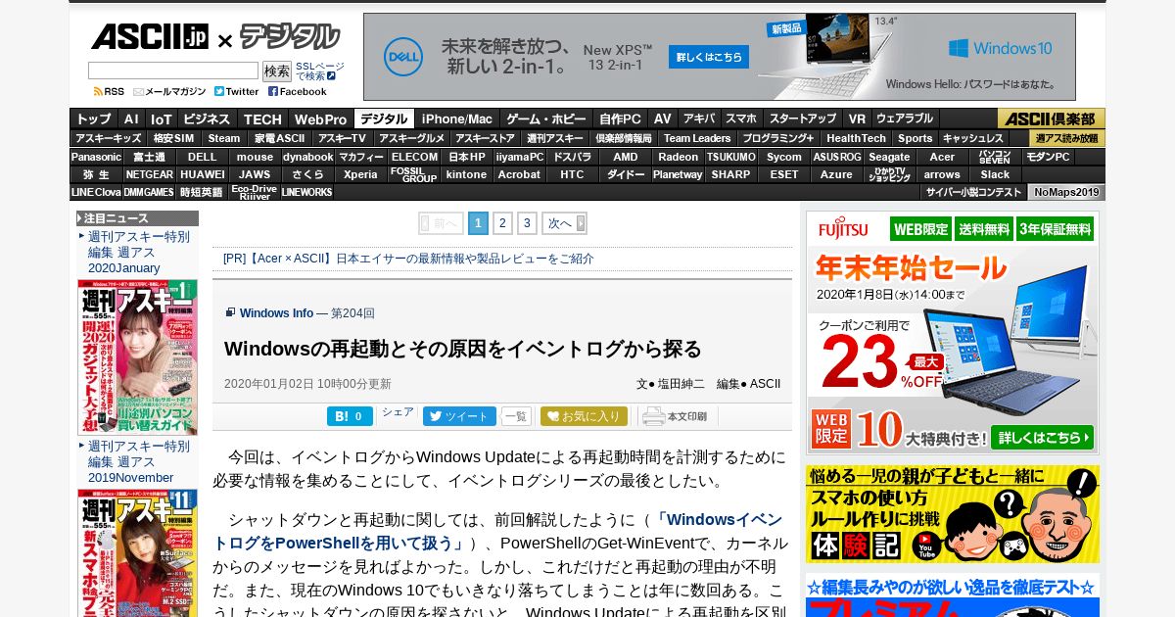Open the RSS feed icon link
The width and height of the screenshot is (1175, 617).
pos(109,91)
